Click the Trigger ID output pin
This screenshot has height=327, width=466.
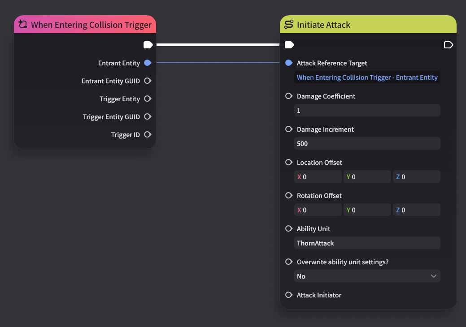148,134
